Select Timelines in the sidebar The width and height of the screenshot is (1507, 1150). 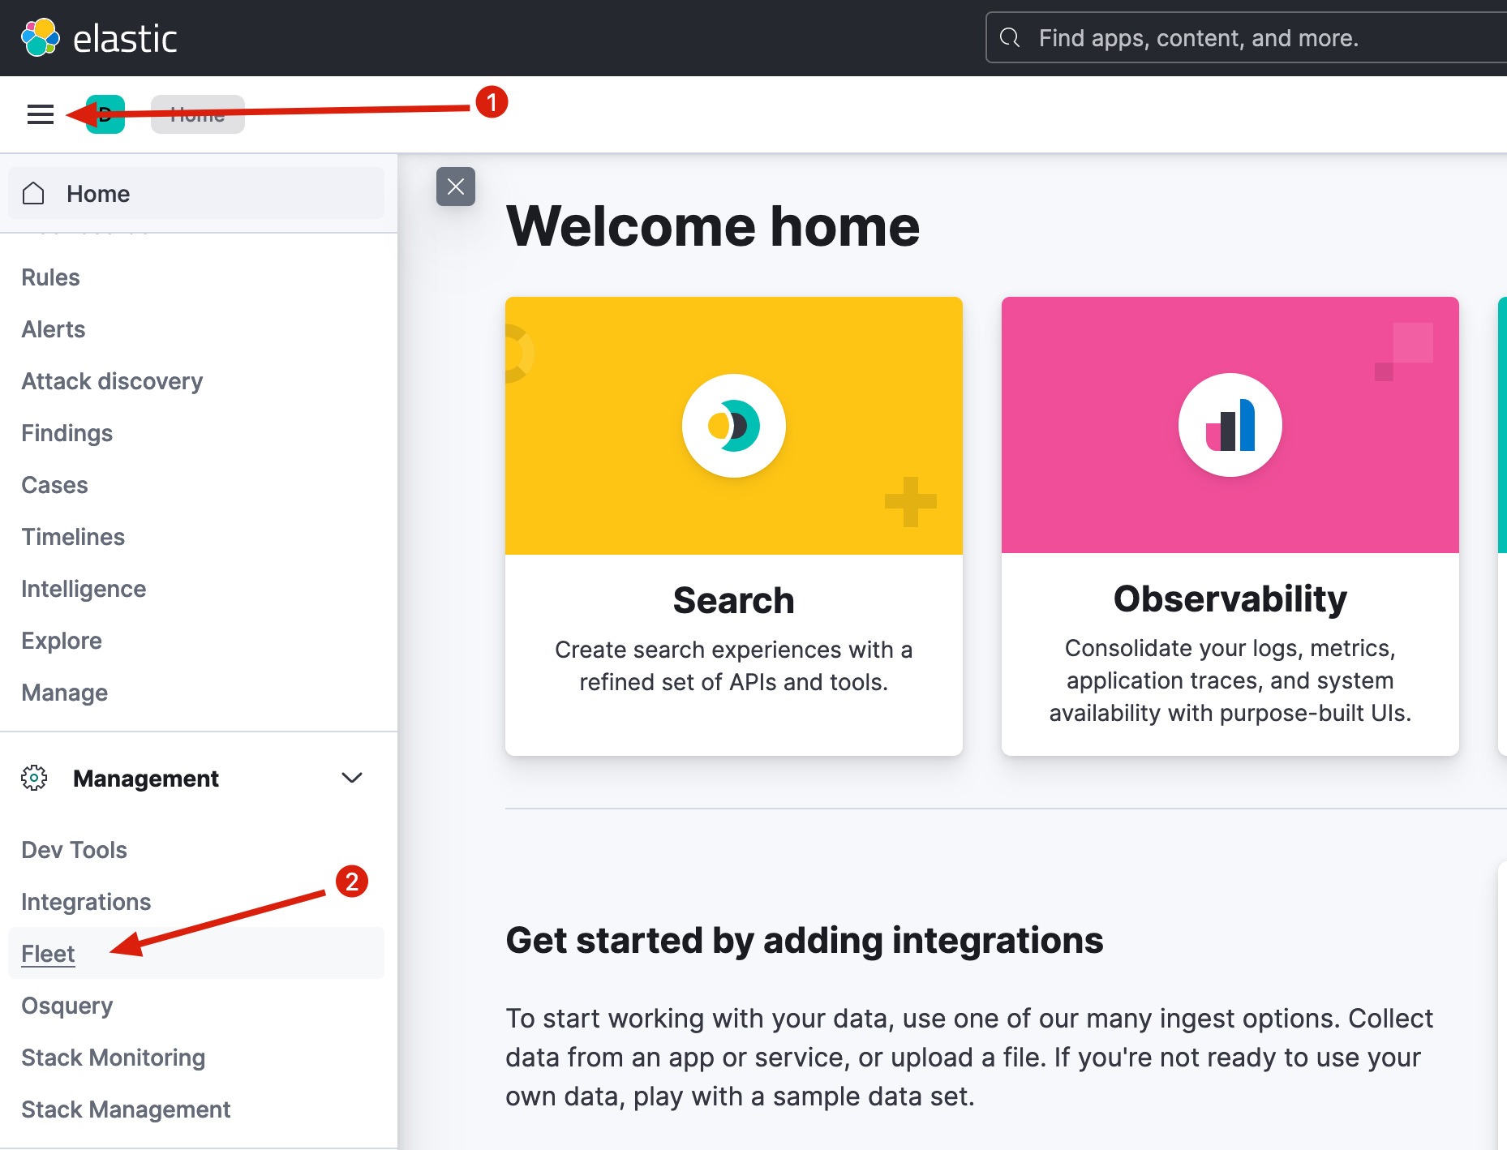[73, 537]
